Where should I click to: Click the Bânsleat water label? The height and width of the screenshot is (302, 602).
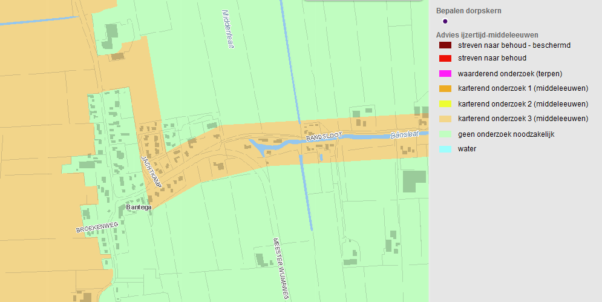[404, 135]
